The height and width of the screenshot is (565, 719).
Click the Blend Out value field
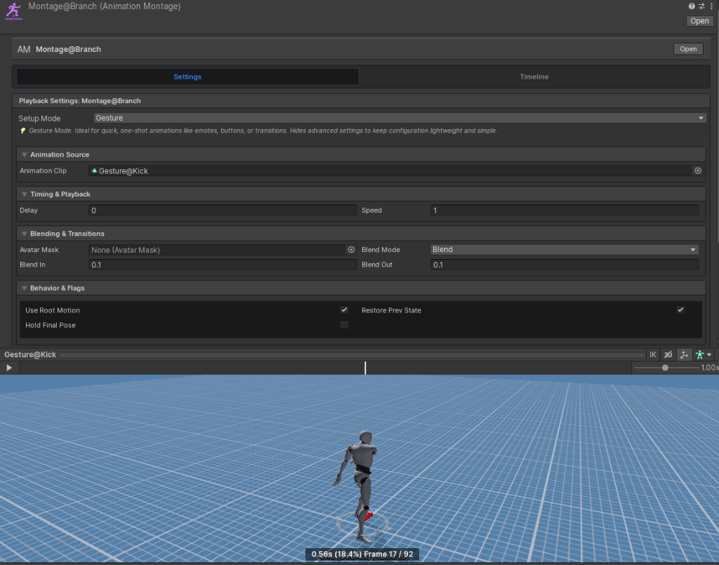point(565,265)
